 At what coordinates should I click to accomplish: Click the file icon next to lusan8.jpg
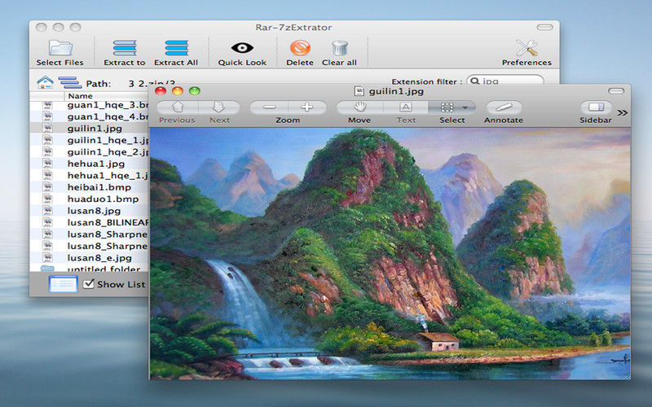pyautogui.click(x=48, y=211)
